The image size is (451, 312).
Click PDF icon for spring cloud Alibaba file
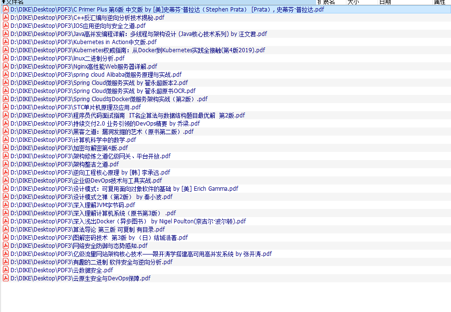[x=5, y=74]
